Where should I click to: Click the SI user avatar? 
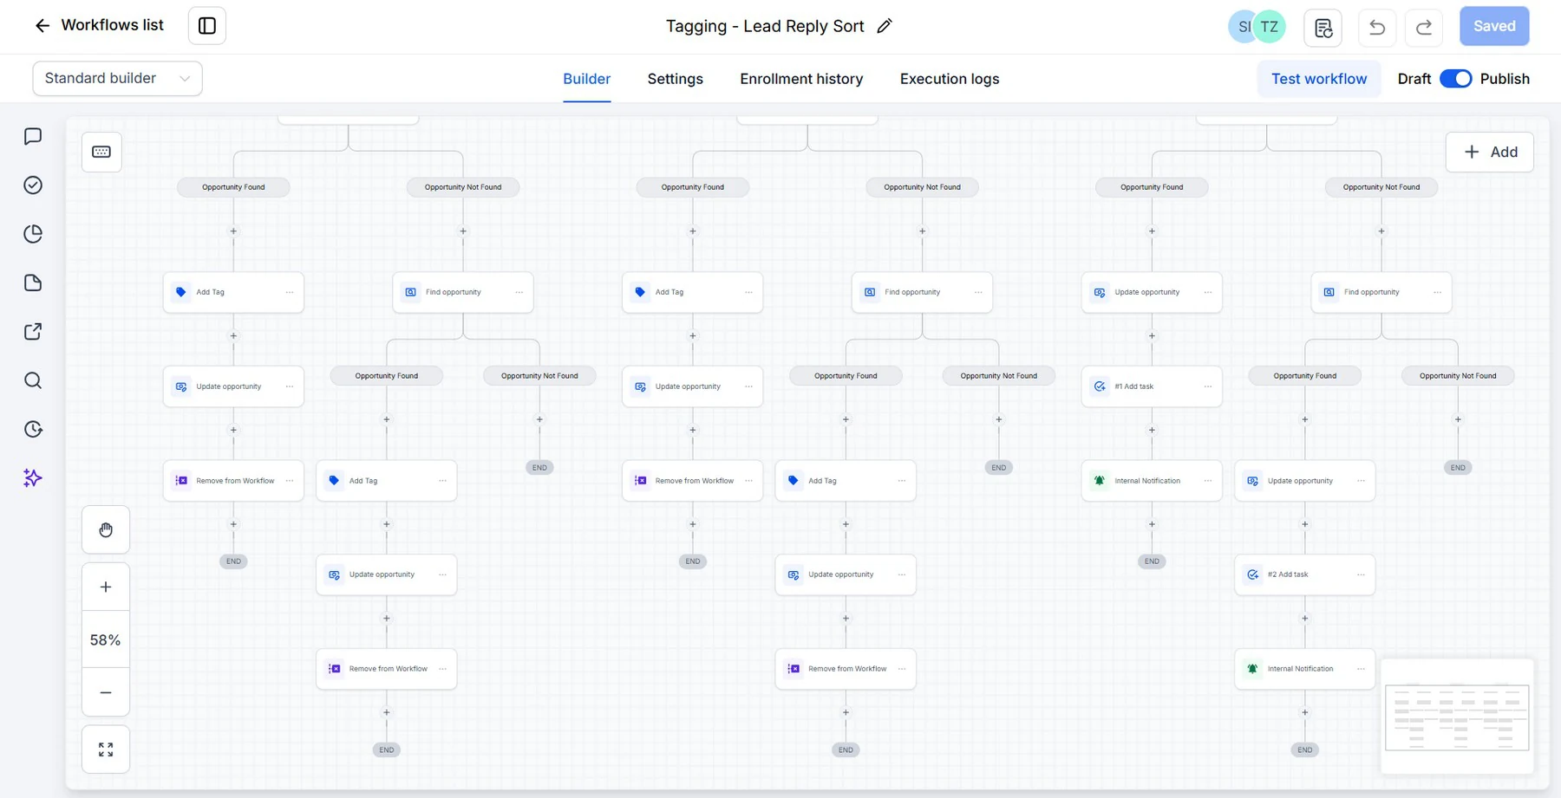[1243, 27]
